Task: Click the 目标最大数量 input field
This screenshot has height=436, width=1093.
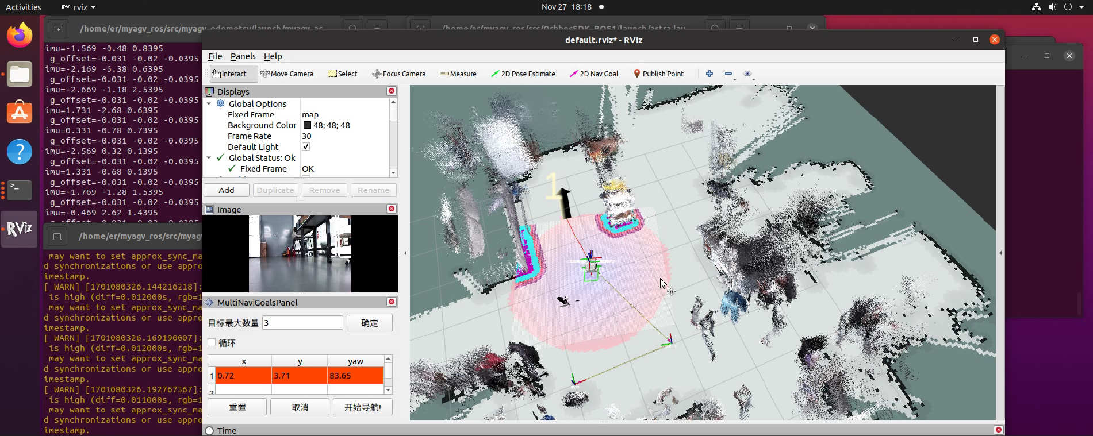Action: click(302, 323)
